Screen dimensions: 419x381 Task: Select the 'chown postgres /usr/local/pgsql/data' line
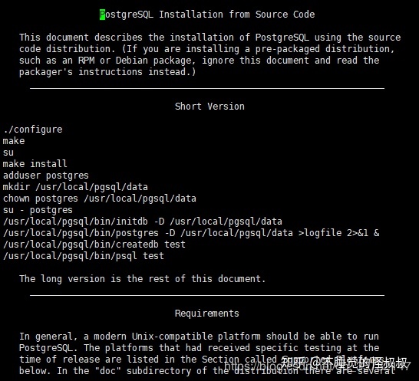(x=100, y=199)
